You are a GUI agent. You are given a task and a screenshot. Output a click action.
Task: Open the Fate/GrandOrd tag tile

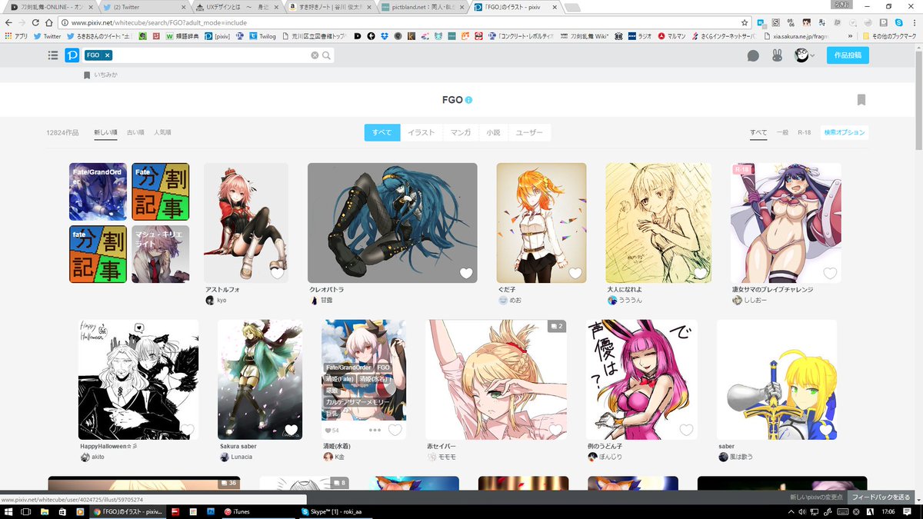98,191
